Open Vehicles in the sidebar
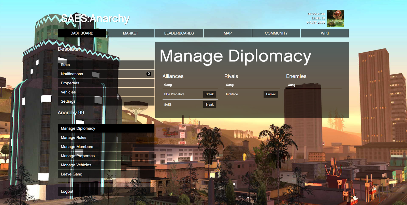Screen dimensions: 407x205 click(106, 92)
